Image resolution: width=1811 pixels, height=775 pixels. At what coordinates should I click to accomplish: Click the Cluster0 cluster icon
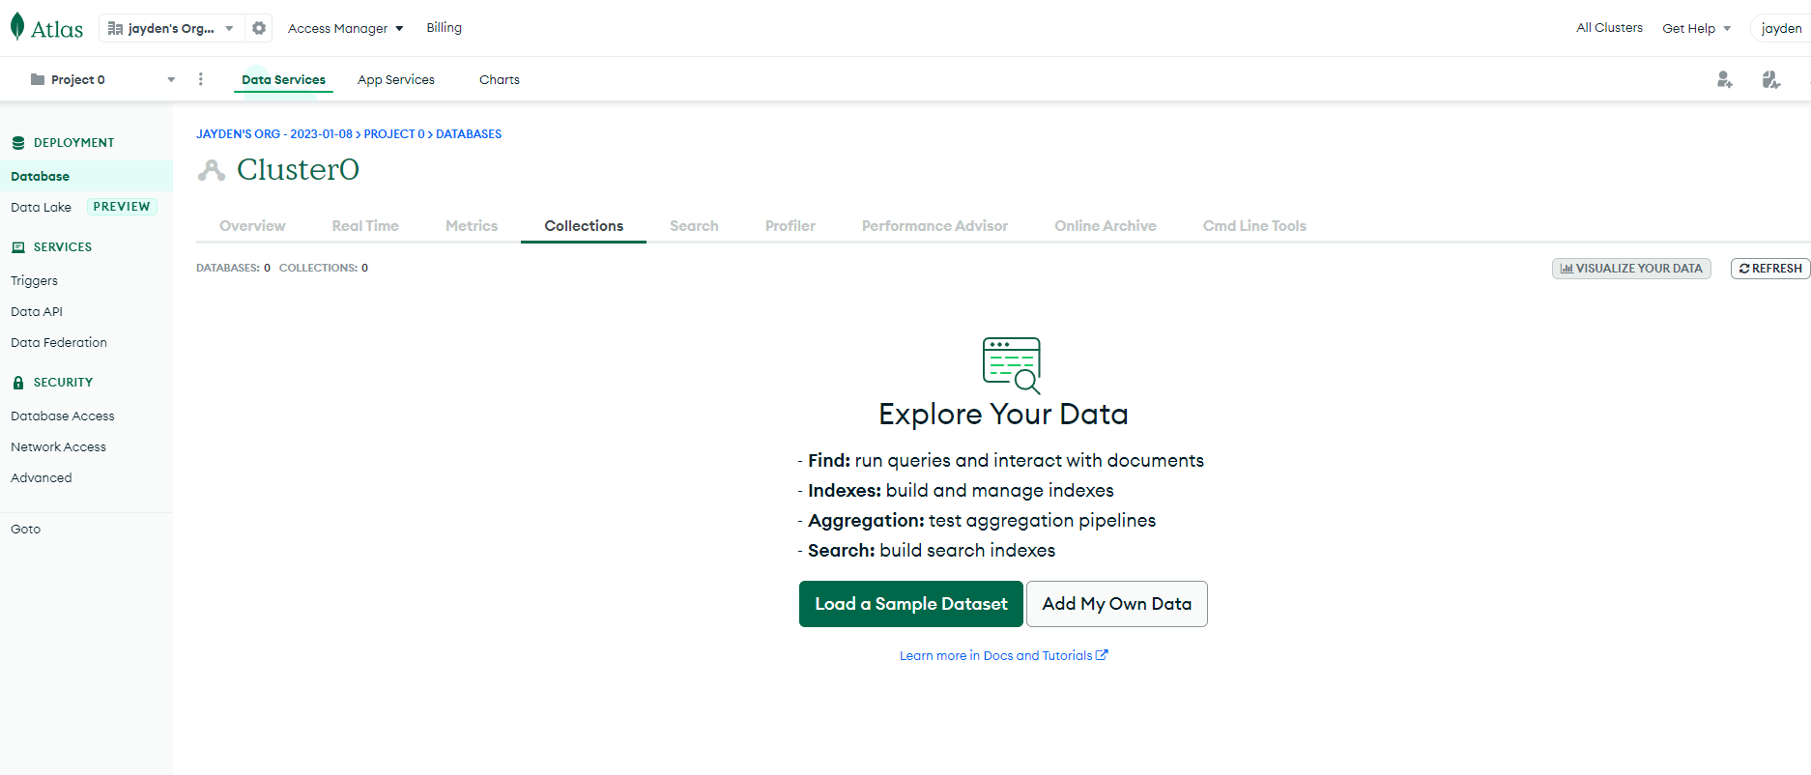coord(212,170)
